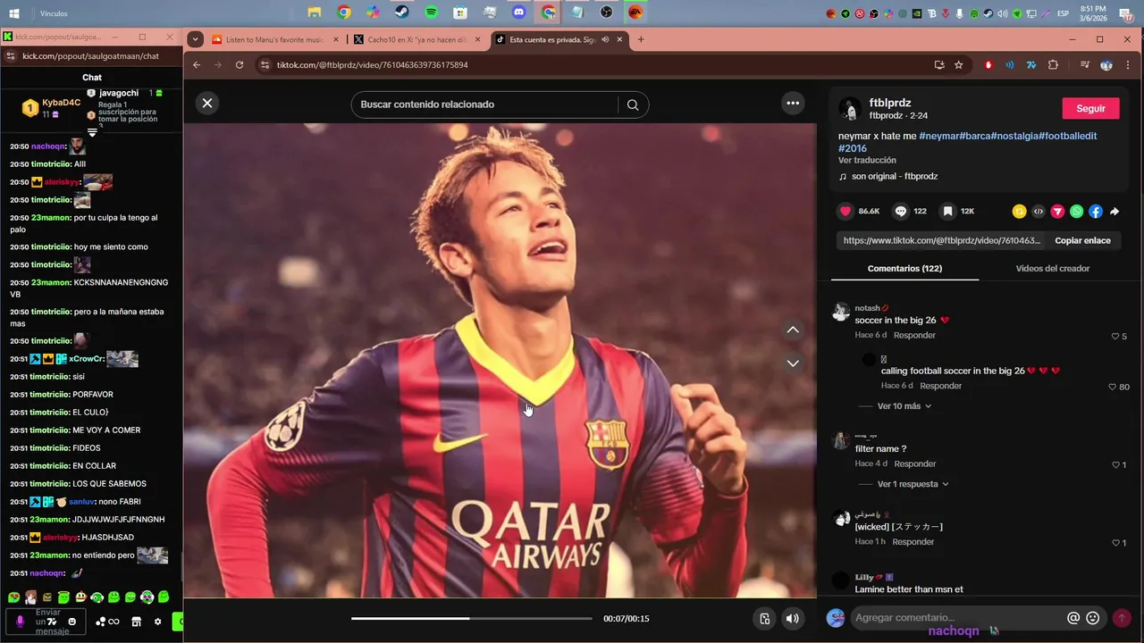Click the search magnifier icon in TikTok

point(633,104)
